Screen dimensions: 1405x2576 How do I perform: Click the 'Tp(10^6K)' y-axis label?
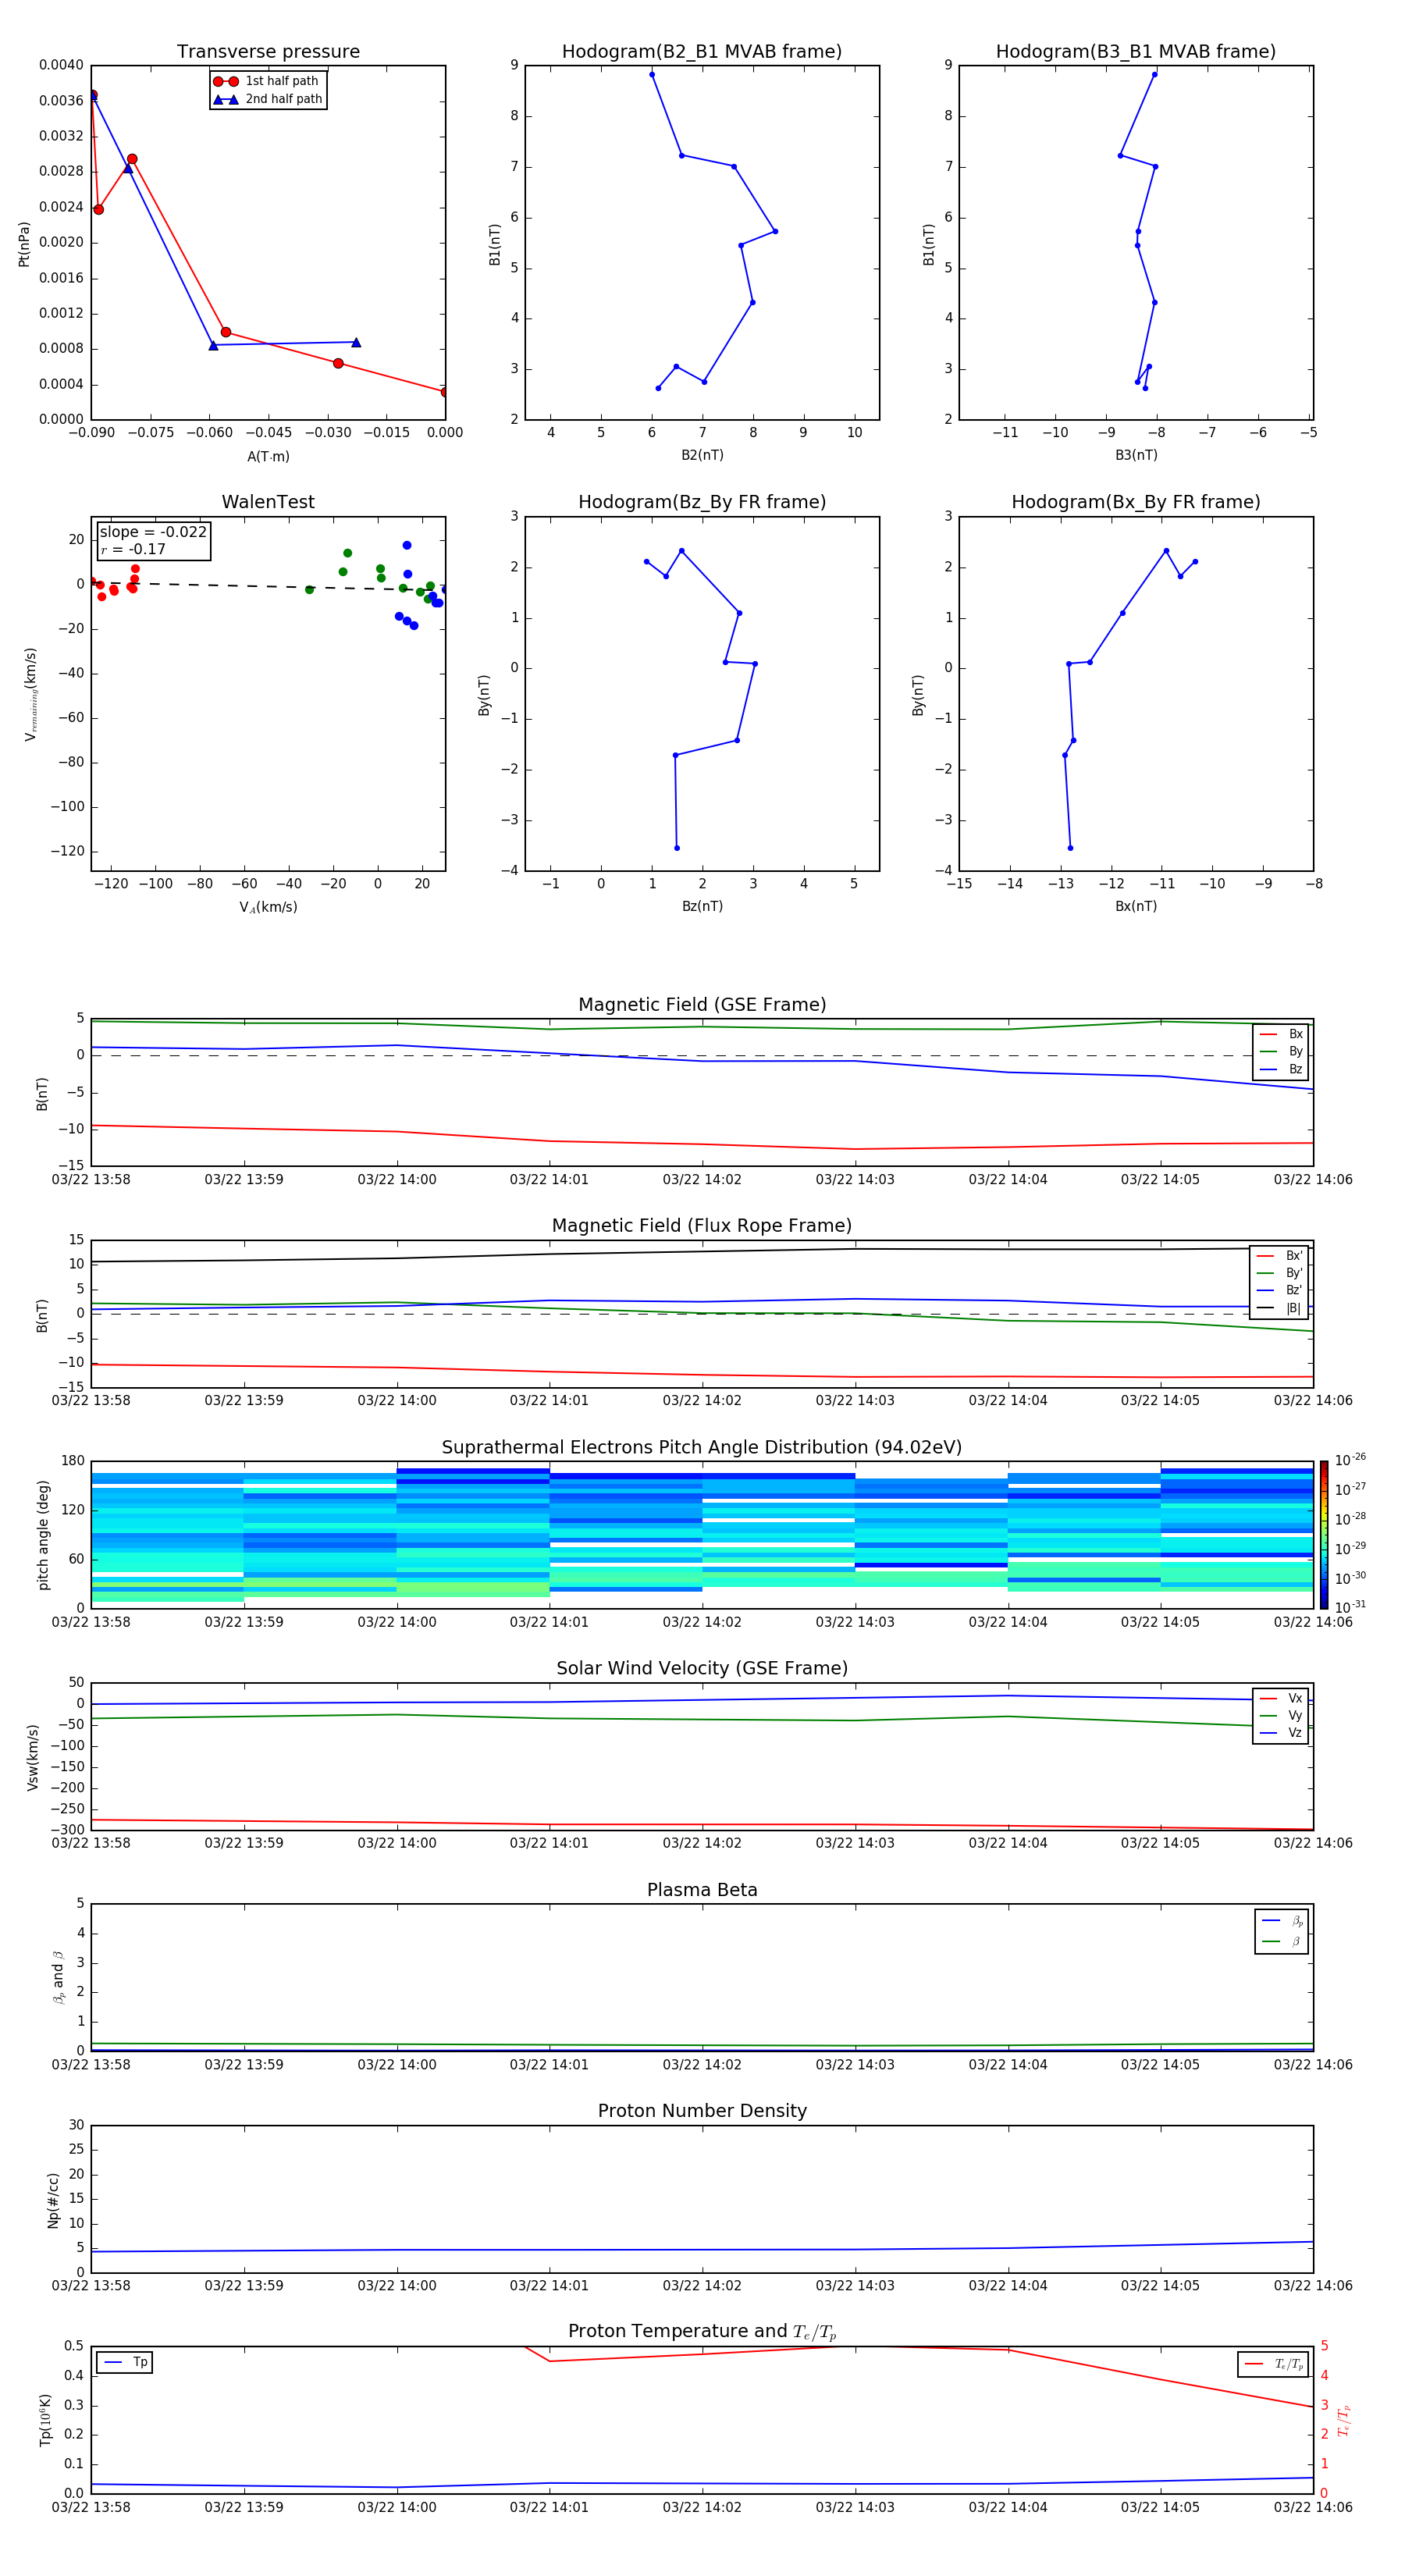pos(45,2420)
